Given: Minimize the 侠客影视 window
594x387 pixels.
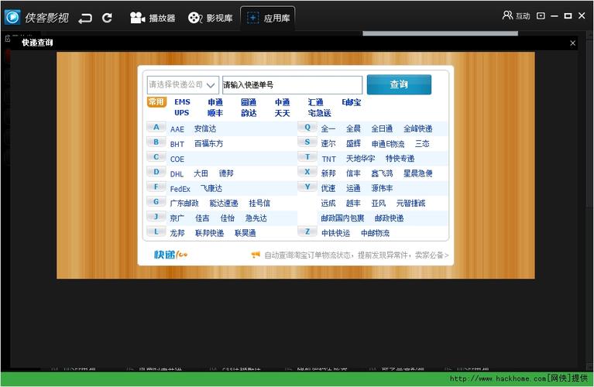Looking at the screenshot, I should click(555, 16).
